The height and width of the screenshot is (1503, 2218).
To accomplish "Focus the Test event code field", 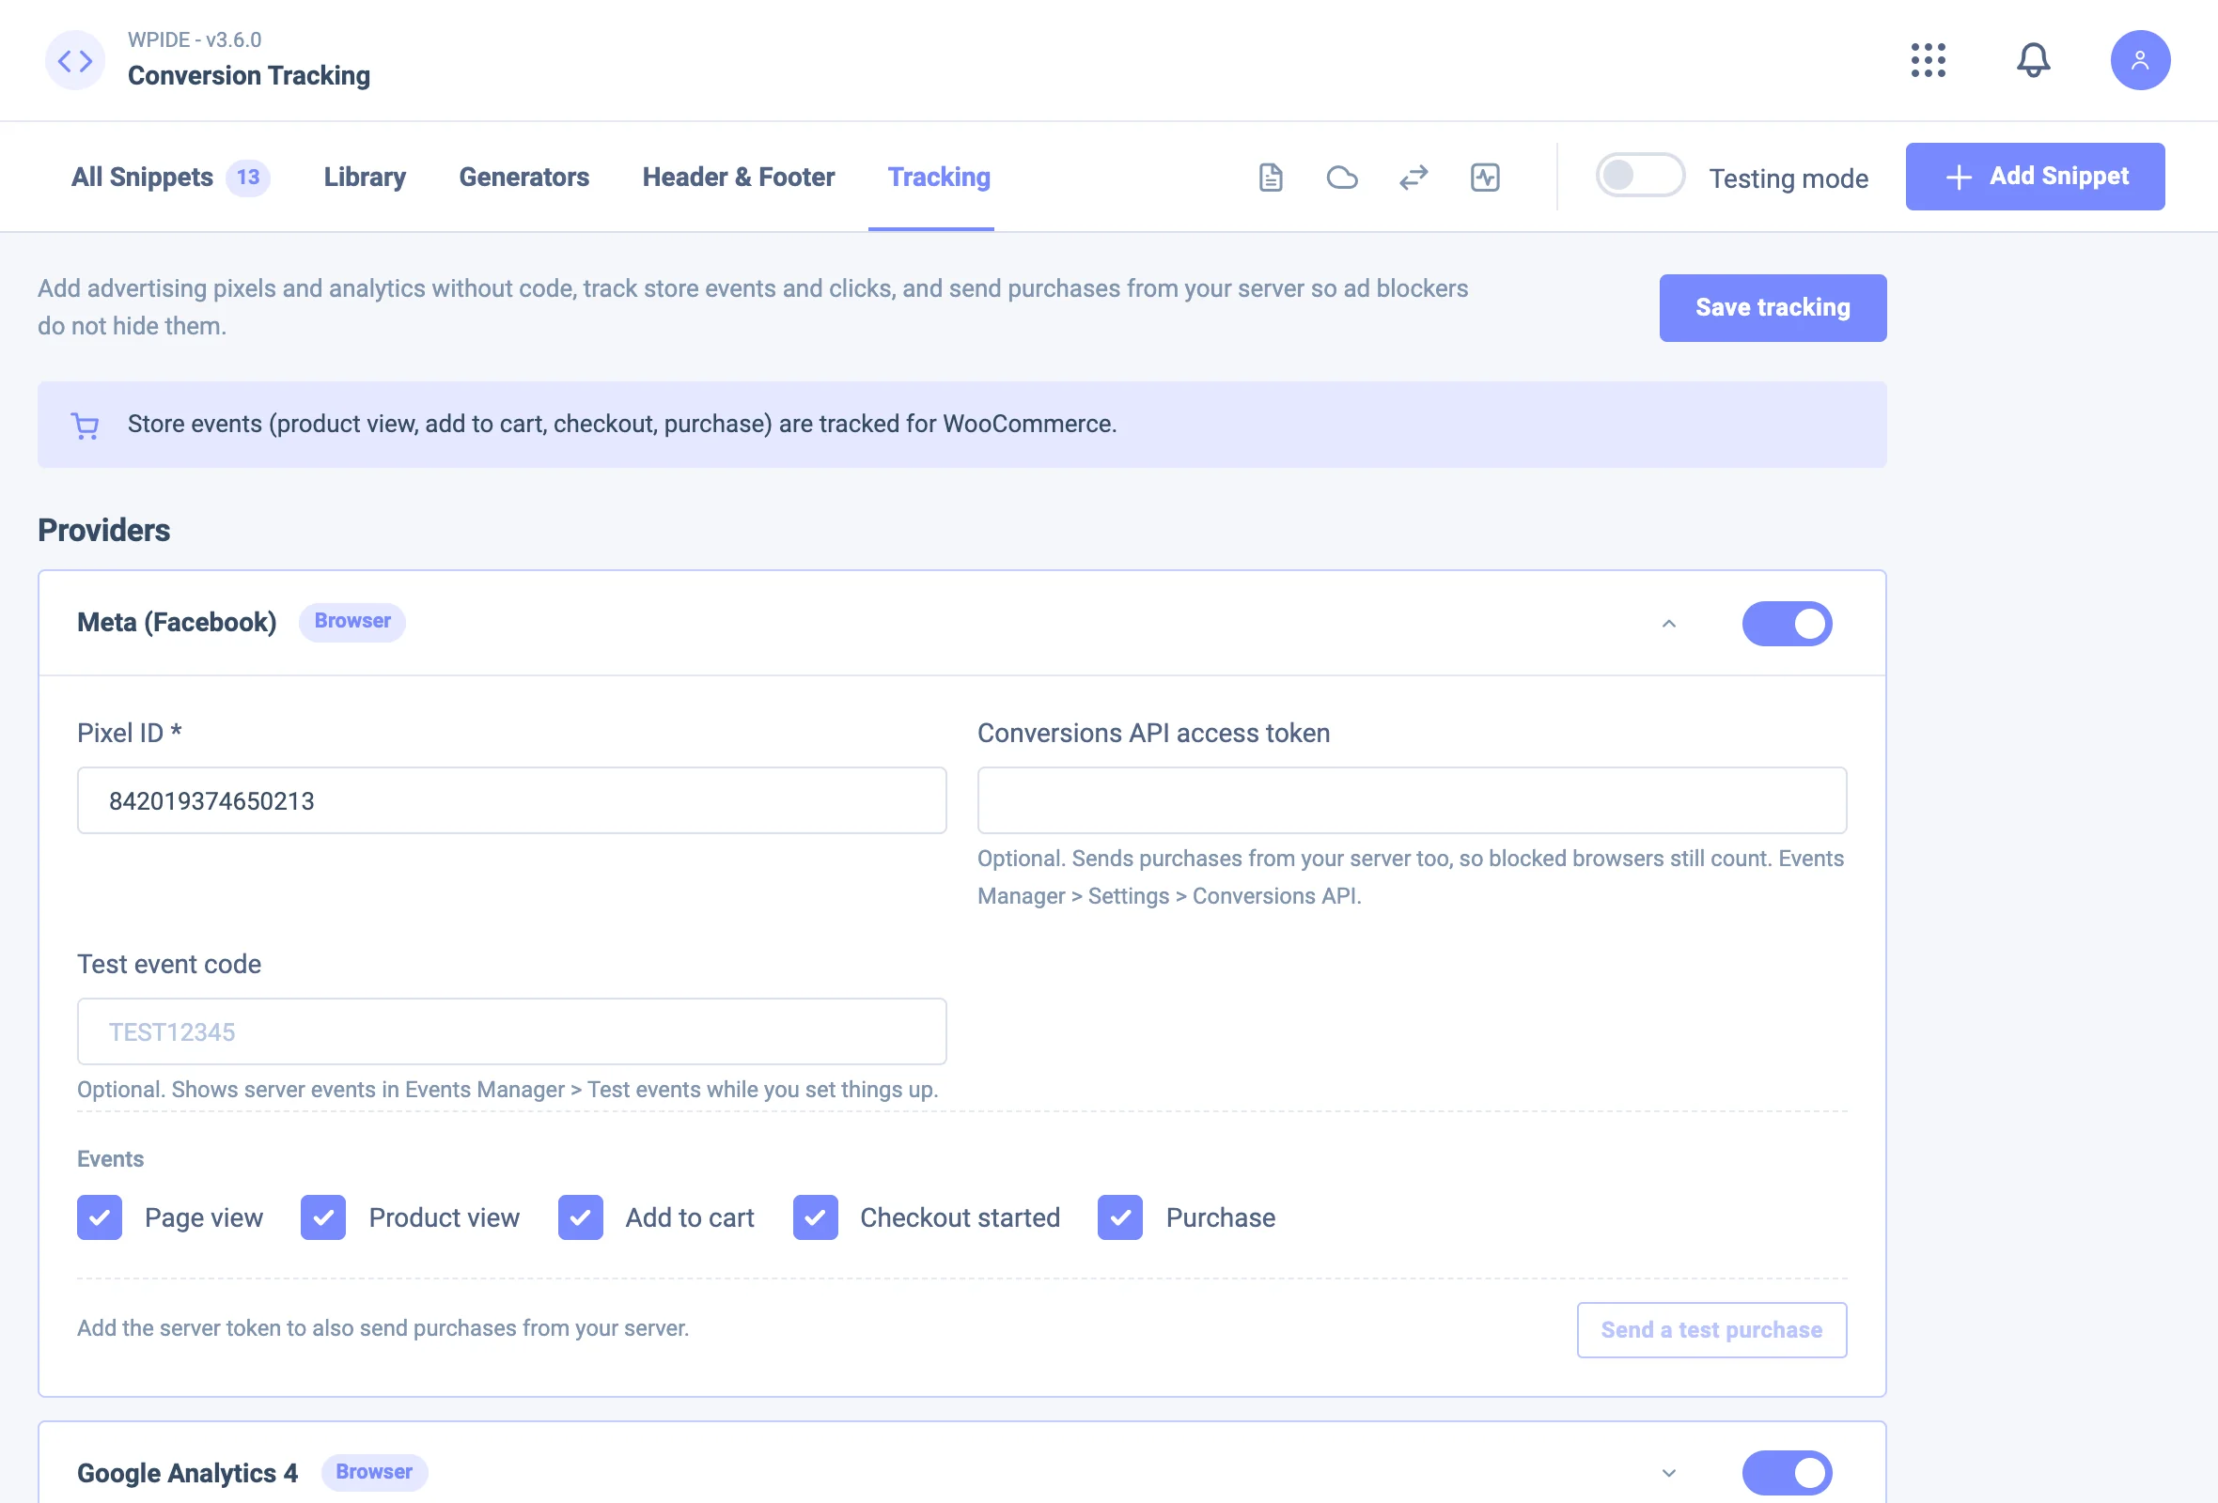I will [511, 1030].
